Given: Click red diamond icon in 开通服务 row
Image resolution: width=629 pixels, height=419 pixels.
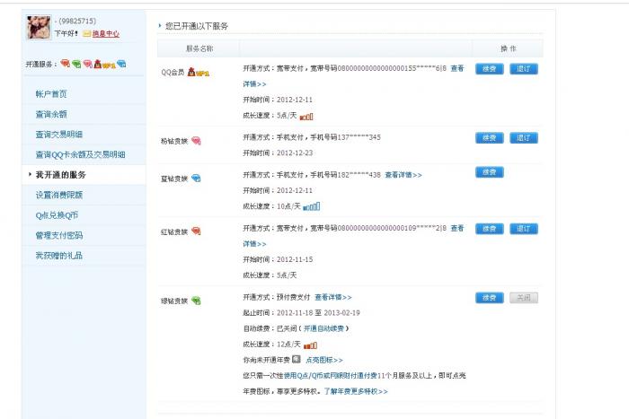Looking at the screenshot, I should (x=65, y=64).
